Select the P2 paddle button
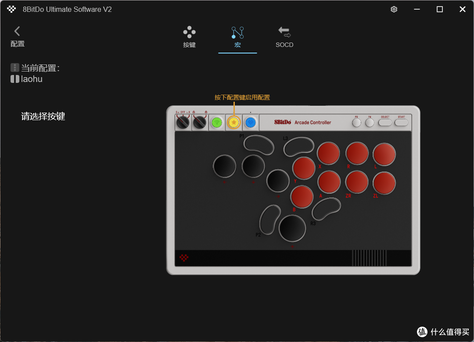 click(x=270, y=220)
